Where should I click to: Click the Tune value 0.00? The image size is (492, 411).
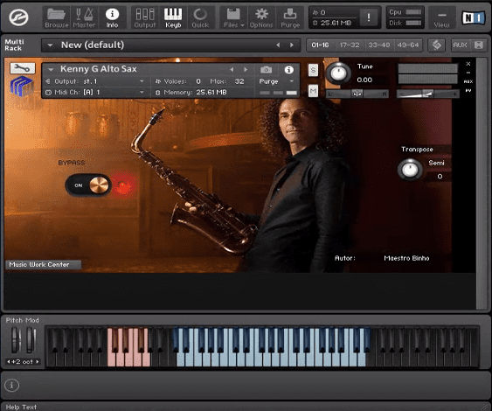(x=364, y=80)
